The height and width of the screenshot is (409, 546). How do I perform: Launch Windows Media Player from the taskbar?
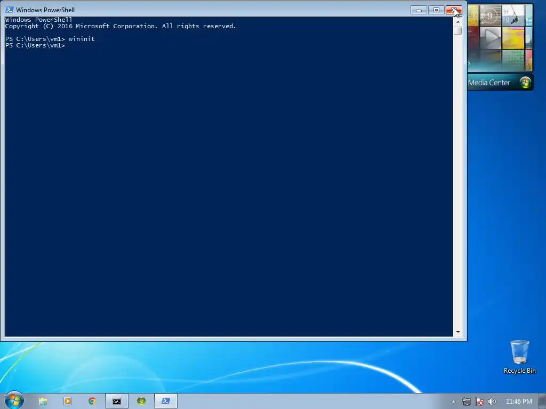[68, 402]
